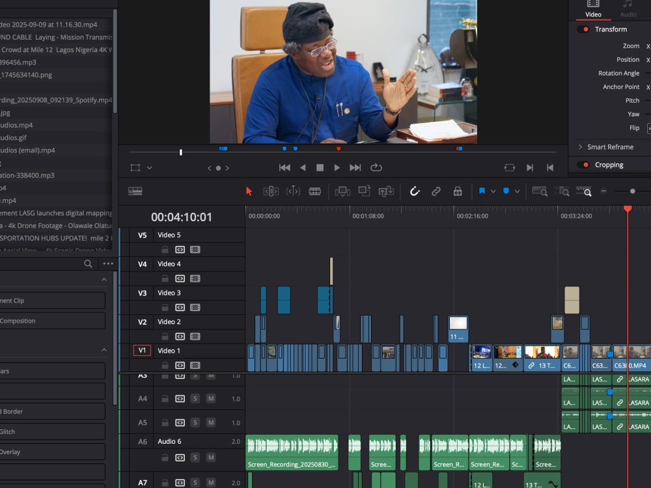The width and height of the screenshot is (651, 488).
Task: Click the Match Frame icon in viewer
Action: (x=510, y=168)
